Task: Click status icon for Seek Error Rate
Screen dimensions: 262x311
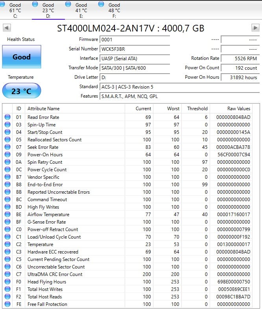Action: [7, 147]
